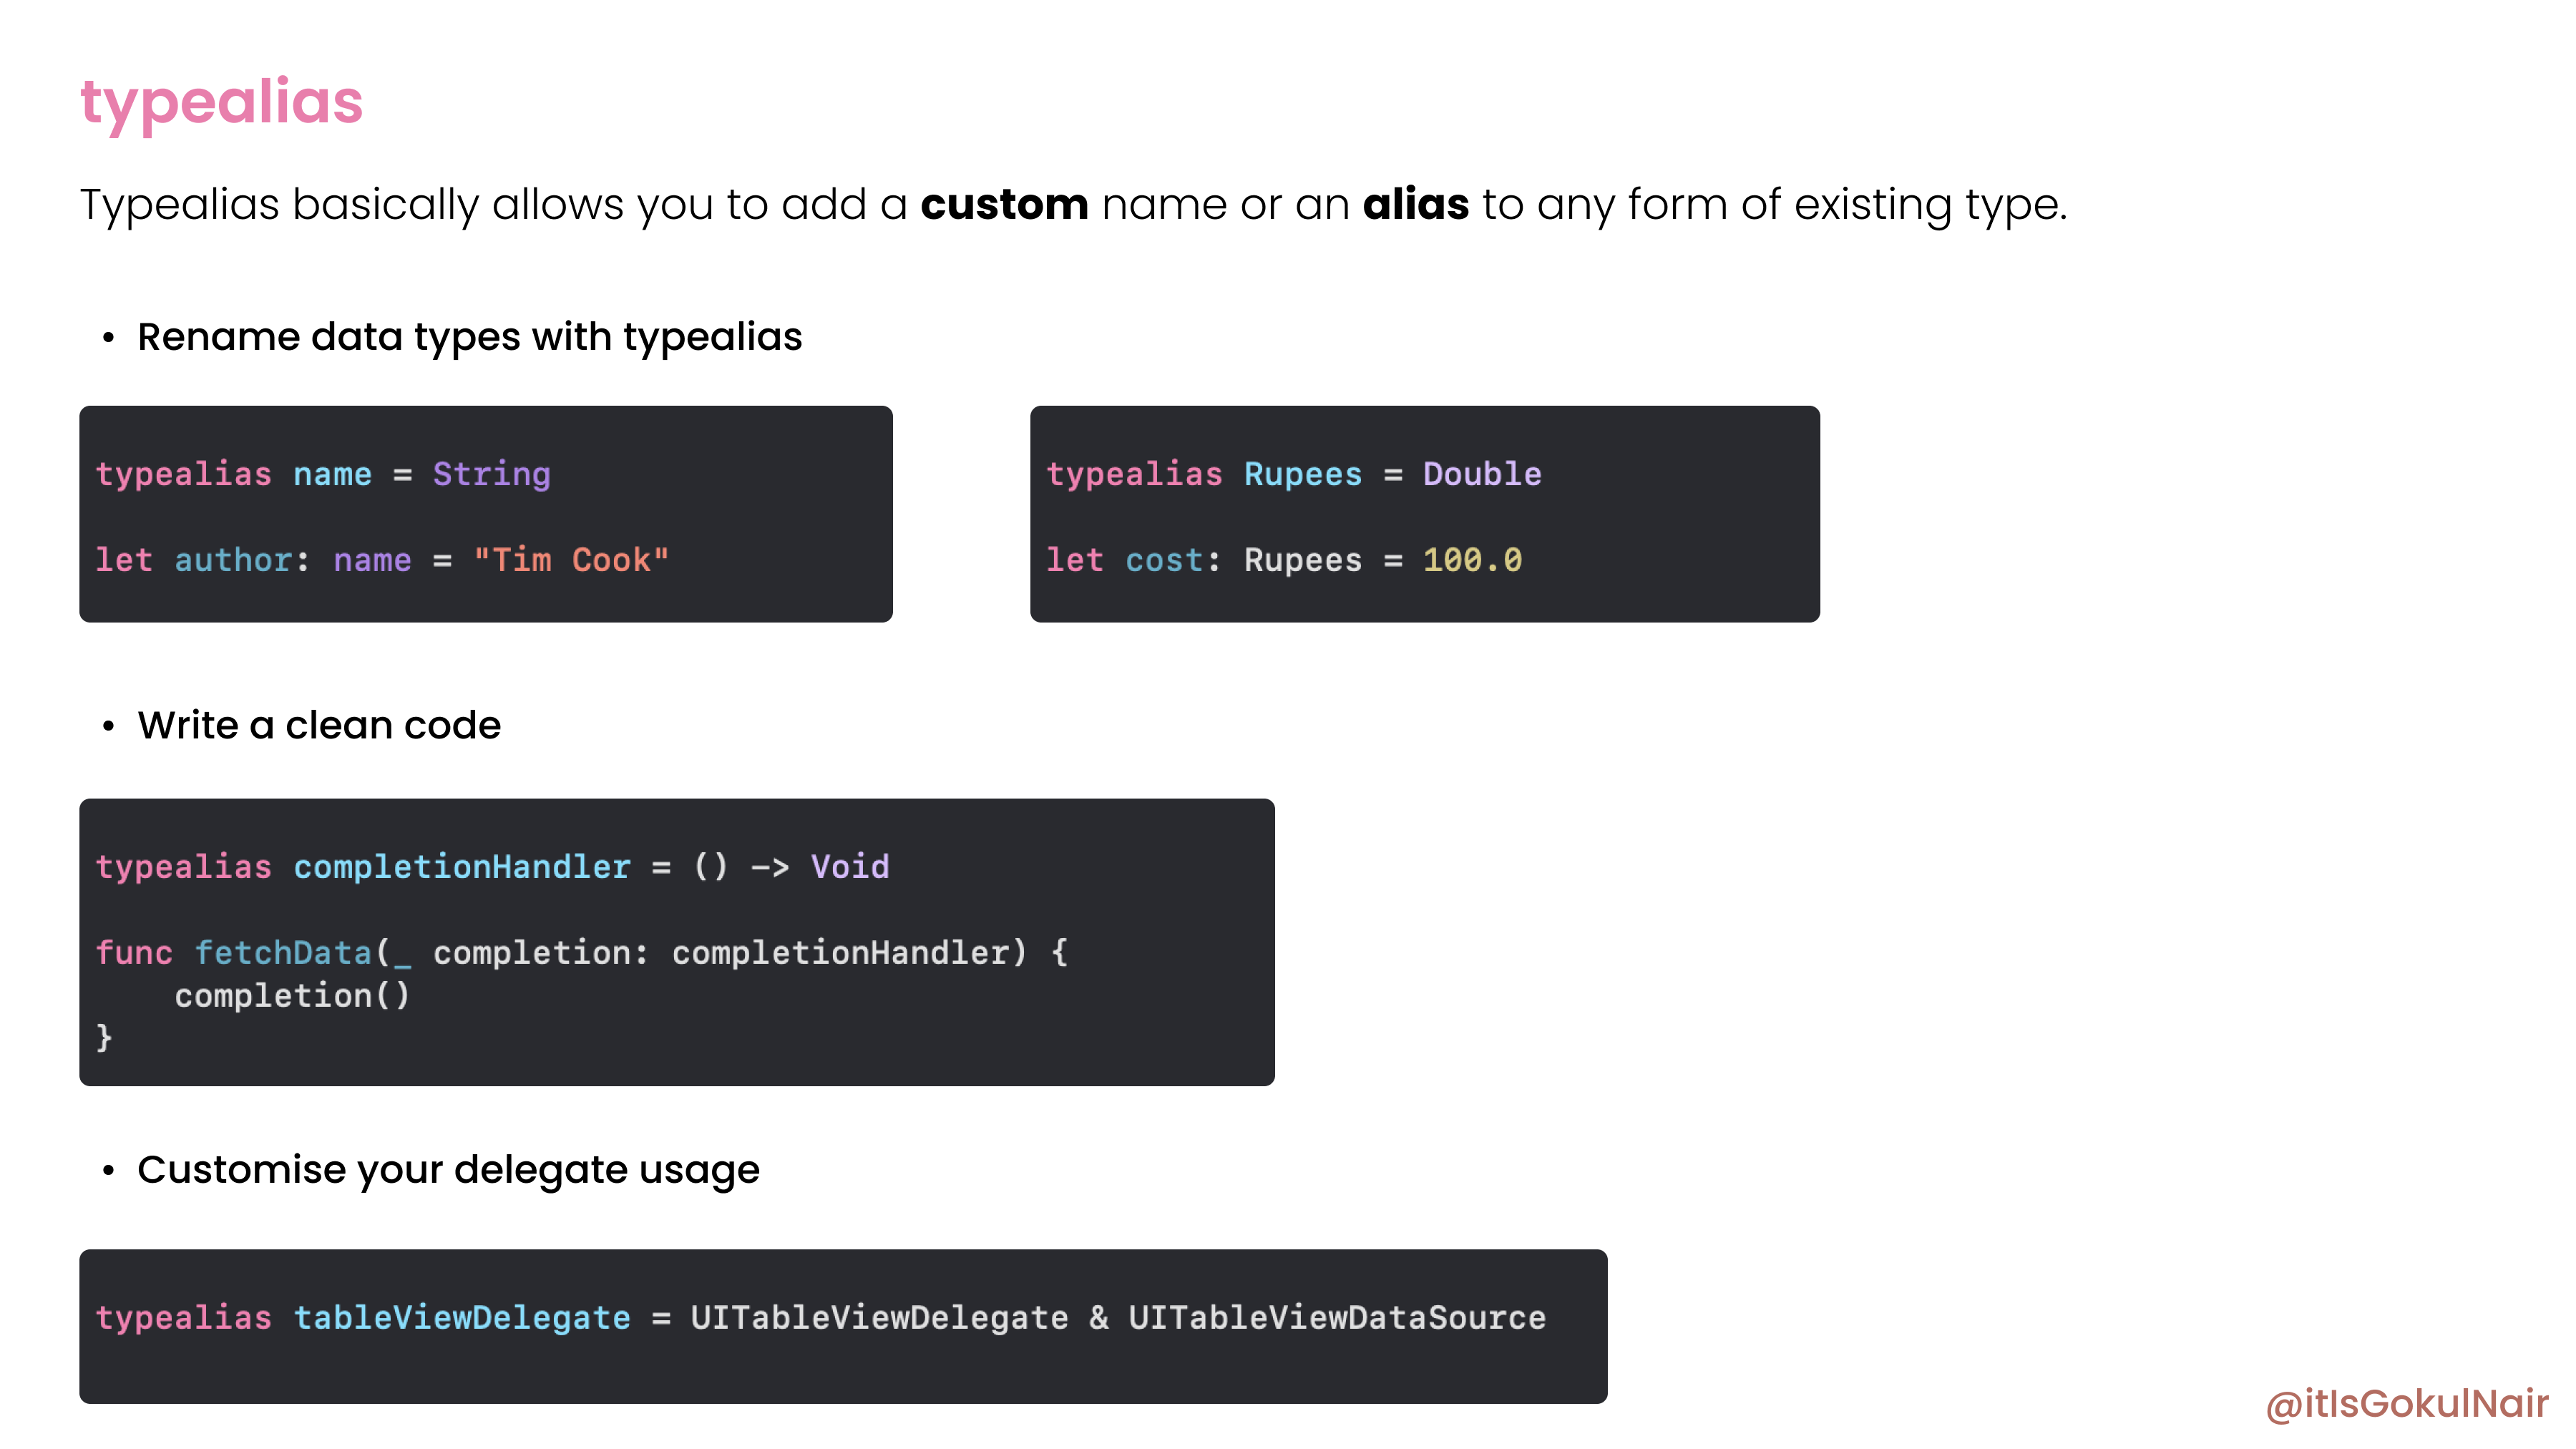This screenshot has width=2576, height=1449.
Task: Click the code block defining typealias Rupees
Action: pos(1424,515)
